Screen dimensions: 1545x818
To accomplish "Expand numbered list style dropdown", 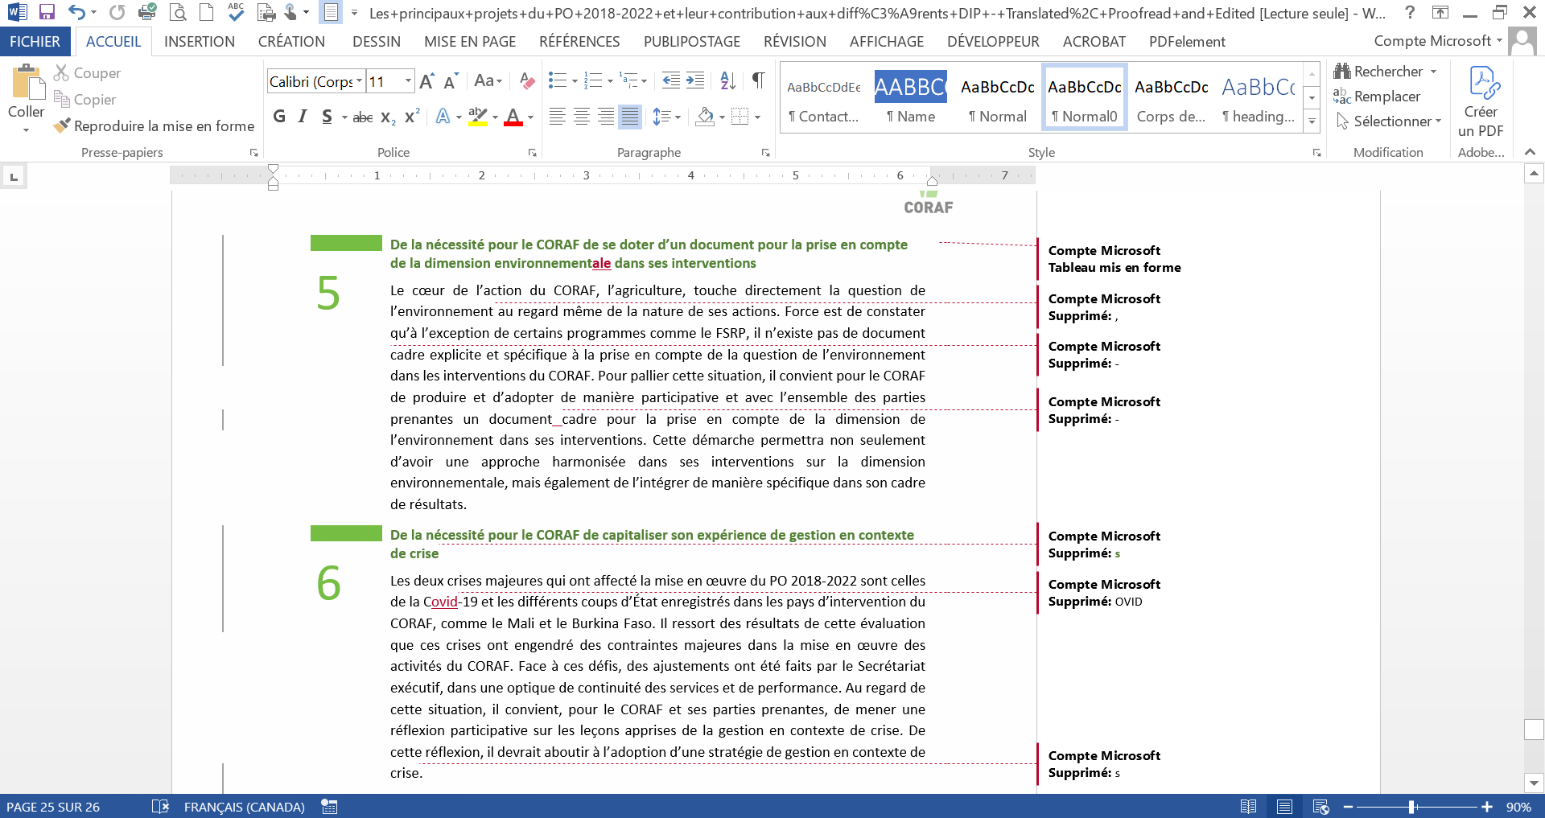I will [610, 80].
